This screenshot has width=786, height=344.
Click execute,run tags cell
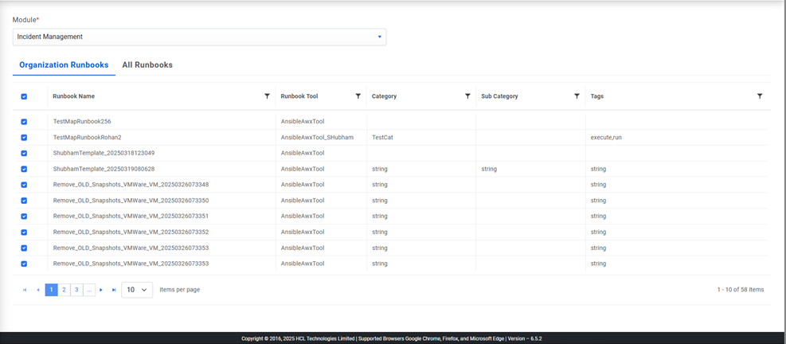pyautogui.click(x=607, y=138)
